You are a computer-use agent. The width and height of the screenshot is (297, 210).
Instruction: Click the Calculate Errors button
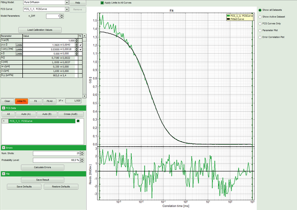(x=43, y=167)
